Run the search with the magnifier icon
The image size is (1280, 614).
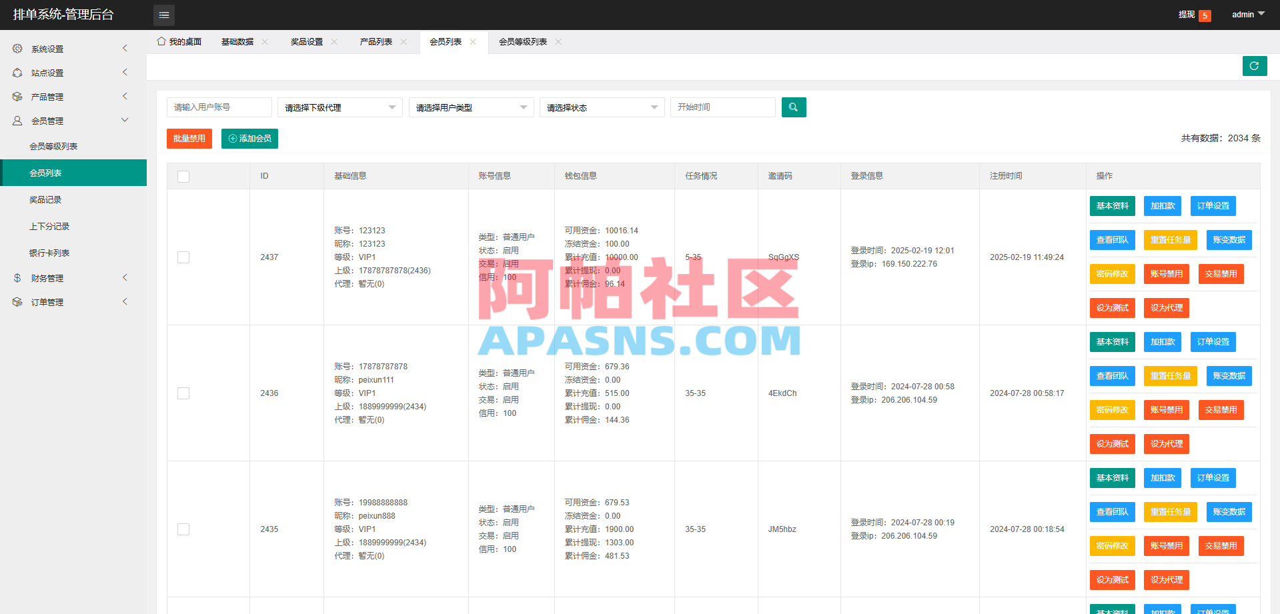coord(793,107)
